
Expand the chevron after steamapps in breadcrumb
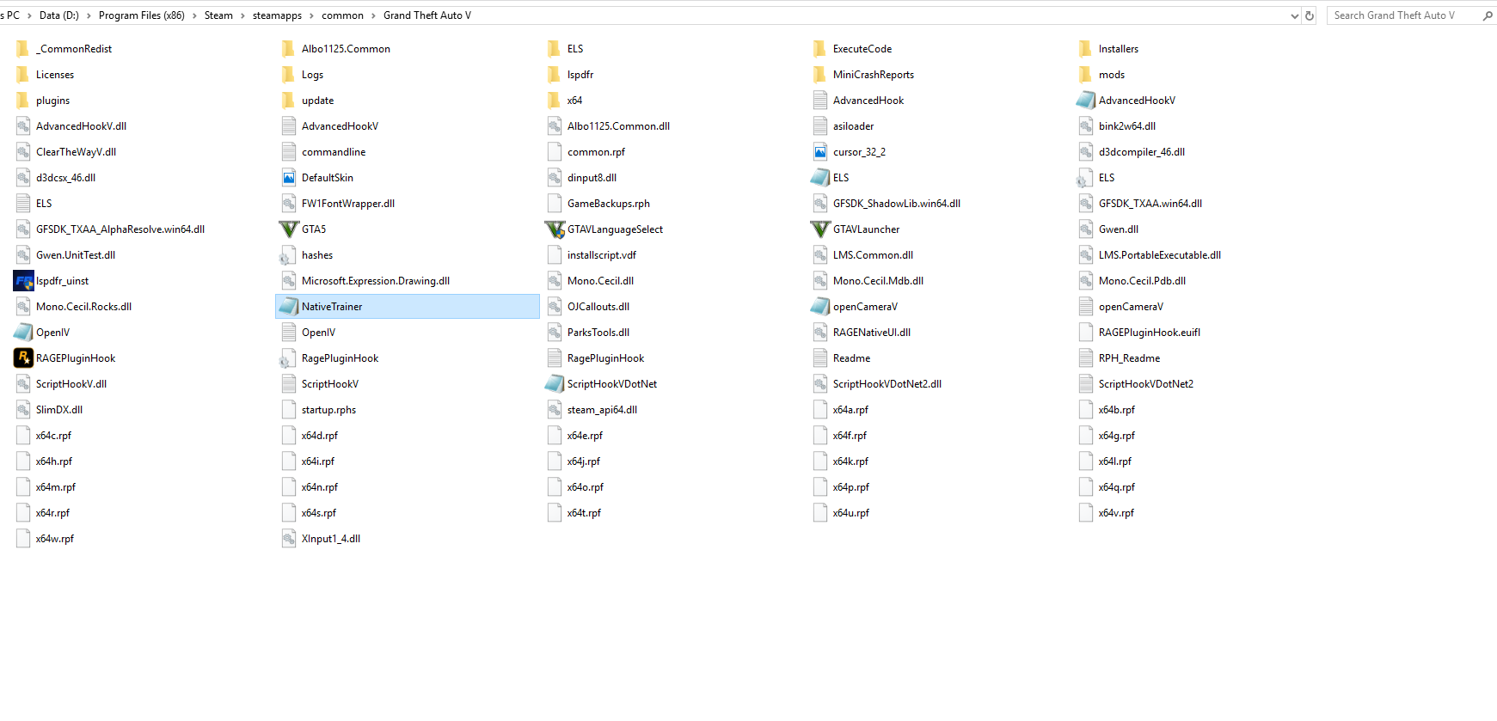tap(311, 15)
